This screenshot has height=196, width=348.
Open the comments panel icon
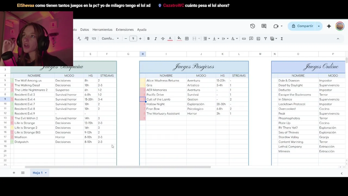click(x=264, y=26)
